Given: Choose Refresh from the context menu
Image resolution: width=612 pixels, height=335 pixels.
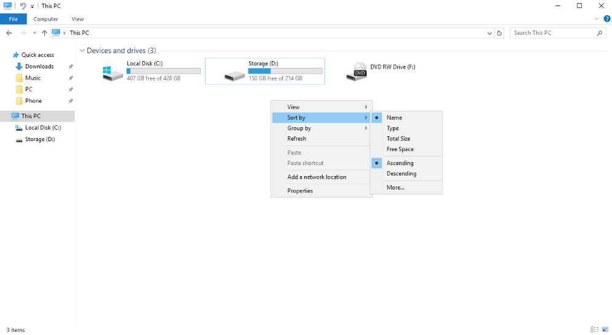Looking at the screenshot, I should coord(321,138).
